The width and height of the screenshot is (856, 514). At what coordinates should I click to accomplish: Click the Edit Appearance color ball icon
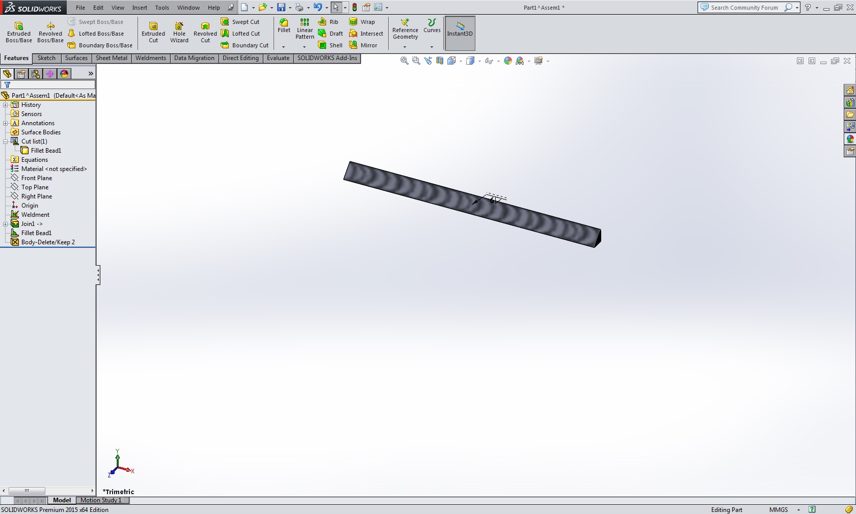507,61
